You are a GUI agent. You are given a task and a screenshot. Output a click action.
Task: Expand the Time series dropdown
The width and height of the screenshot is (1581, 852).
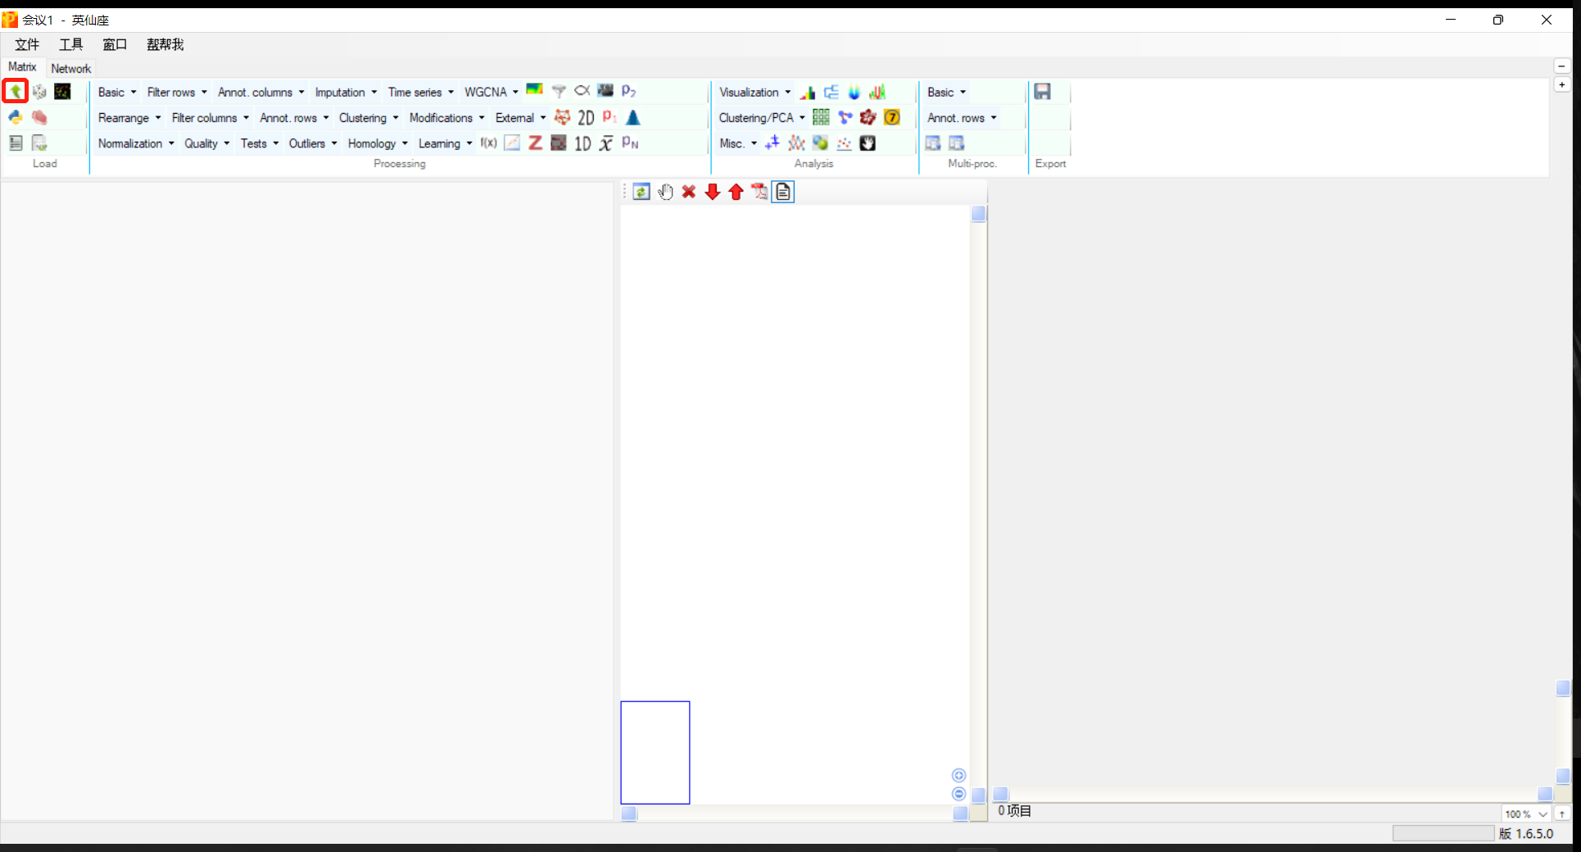point(421,92)
